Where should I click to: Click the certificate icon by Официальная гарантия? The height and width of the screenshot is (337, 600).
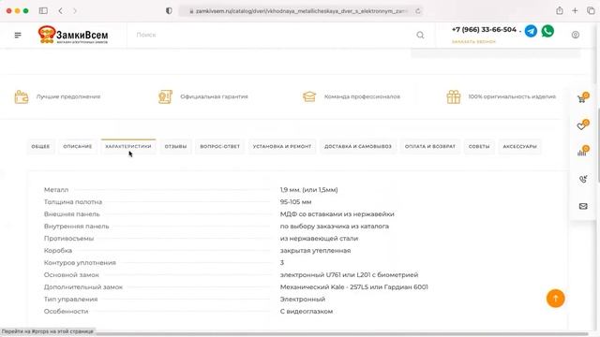[x=165, y=96]
